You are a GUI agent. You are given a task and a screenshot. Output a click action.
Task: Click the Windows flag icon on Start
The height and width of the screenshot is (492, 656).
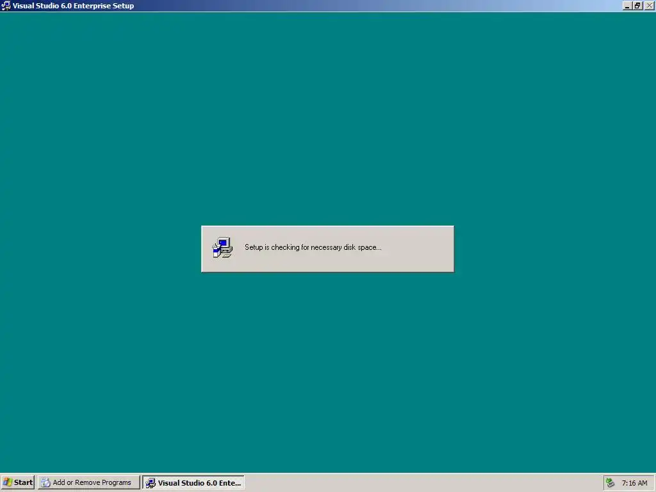(7, 482)
